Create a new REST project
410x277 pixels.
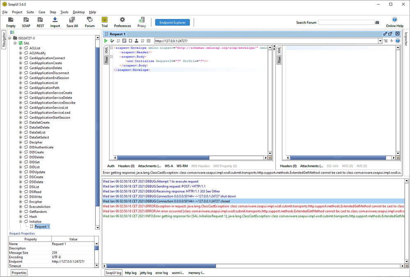[x=40, y=22]
